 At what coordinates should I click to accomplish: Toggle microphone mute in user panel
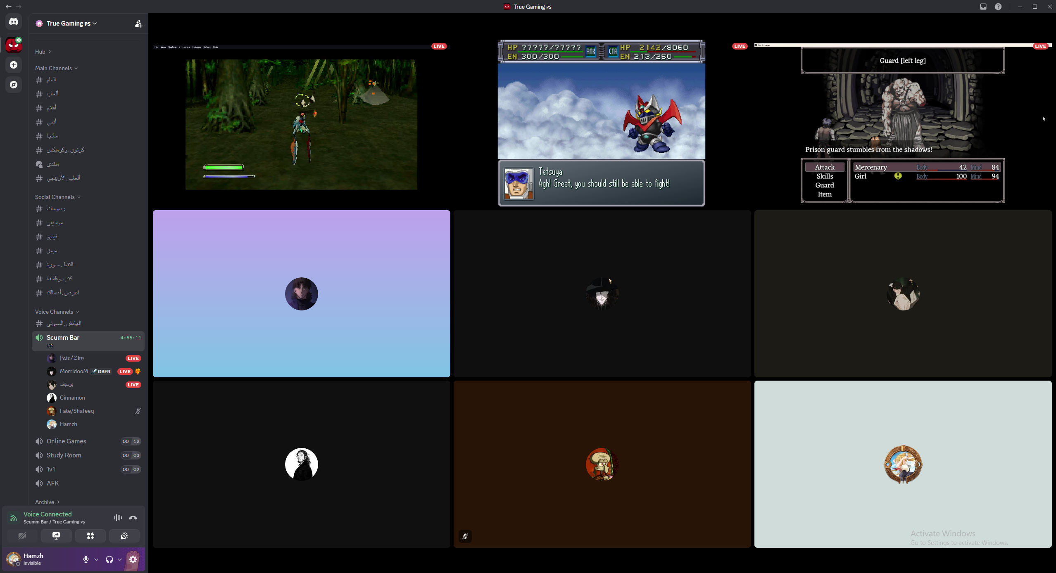tap(86, 559)
